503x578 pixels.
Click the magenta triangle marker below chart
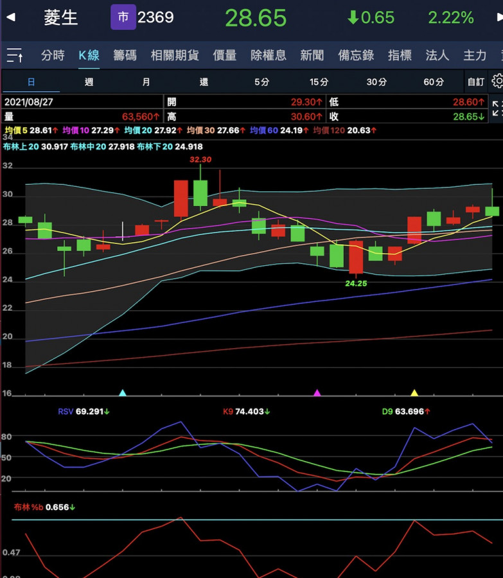(x=316, y=392)
